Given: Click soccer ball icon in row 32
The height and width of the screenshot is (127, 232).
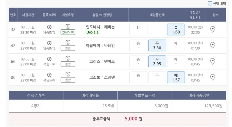Looking at the screenshot, I should click(x=49, y=27).
